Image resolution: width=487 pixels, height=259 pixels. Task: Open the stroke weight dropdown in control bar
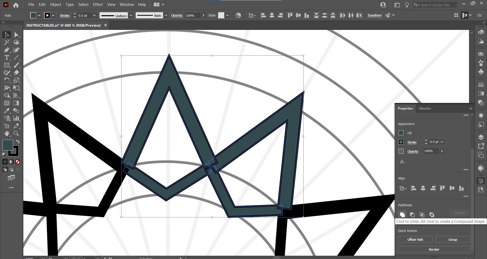[94, 15]
